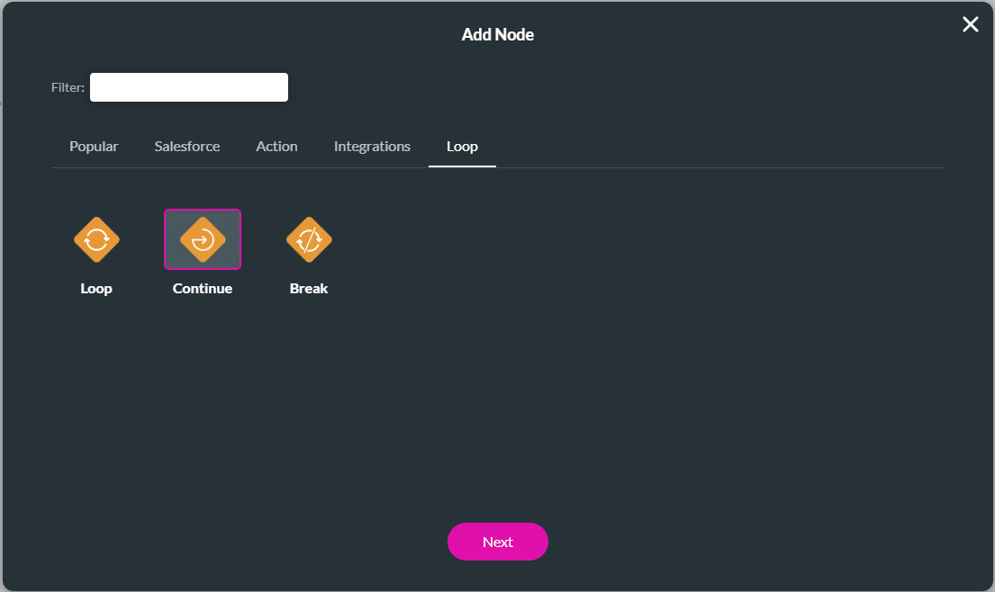Open the Salesforce tab

pos(187,146)
